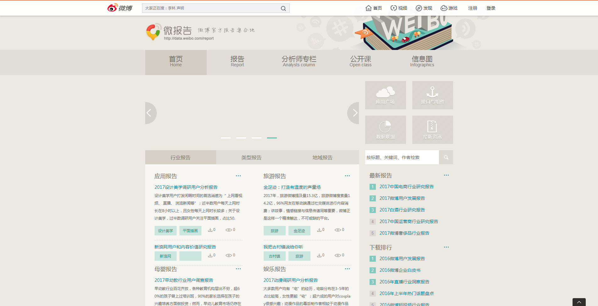Open 2017白酒行业研究报告 link

[x=402, y=210]
